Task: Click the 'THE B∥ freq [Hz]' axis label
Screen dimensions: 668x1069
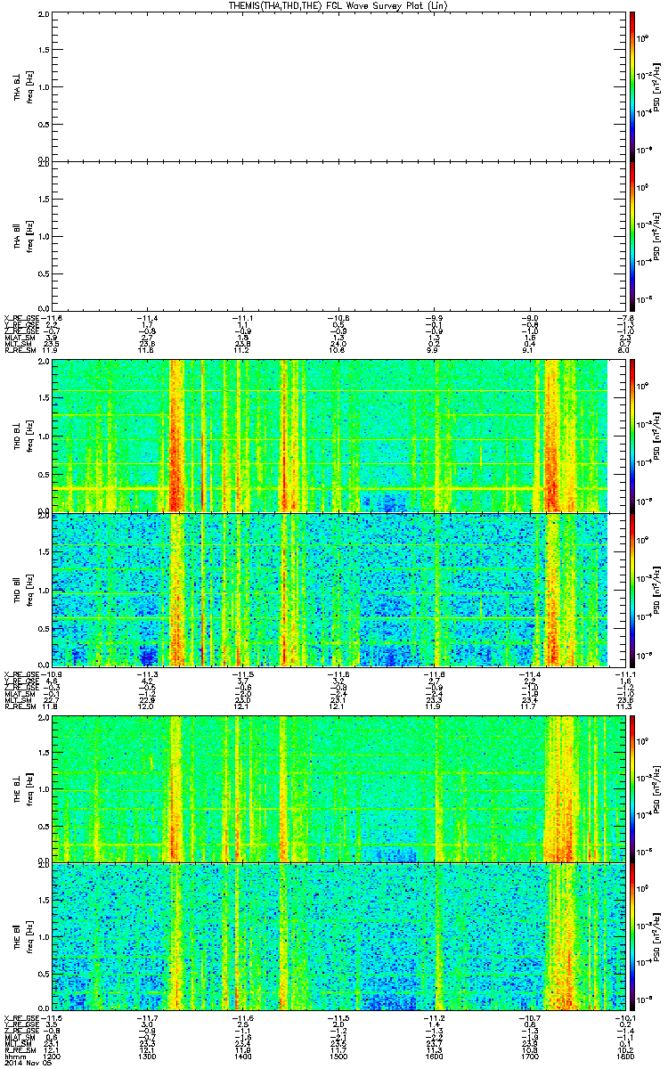Action: (x=22, y=938)
